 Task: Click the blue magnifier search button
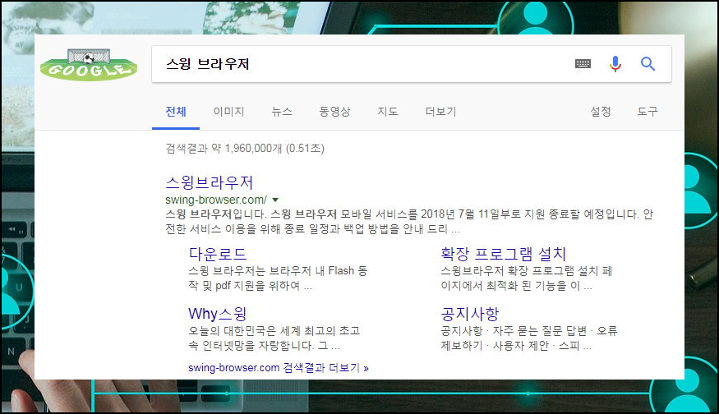648,64
